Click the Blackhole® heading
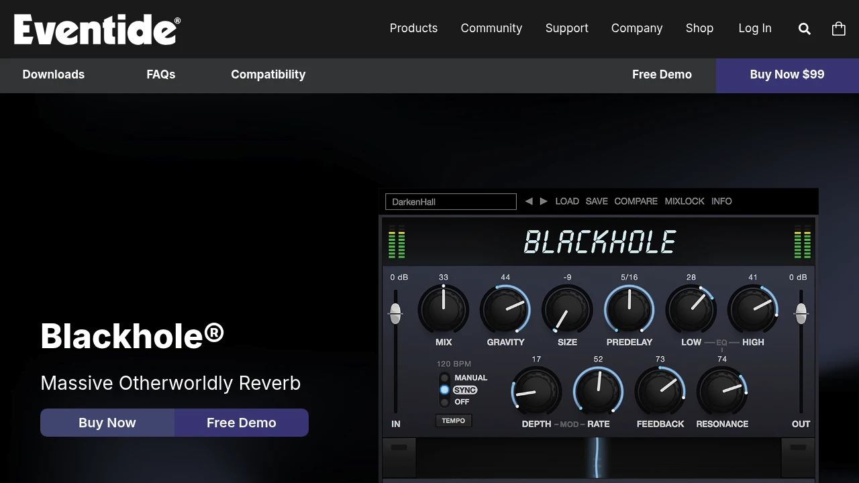The image size is (859, 483). (x=132, y=335)
